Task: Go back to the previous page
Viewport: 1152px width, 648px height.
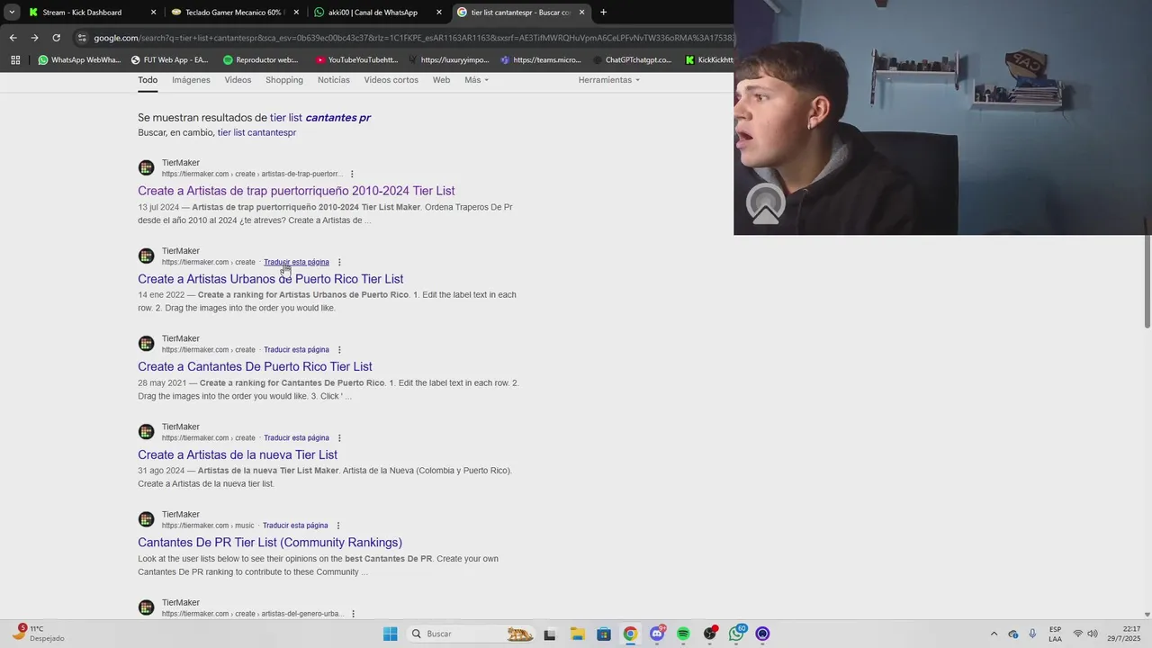Action: (x=13, y=38)
